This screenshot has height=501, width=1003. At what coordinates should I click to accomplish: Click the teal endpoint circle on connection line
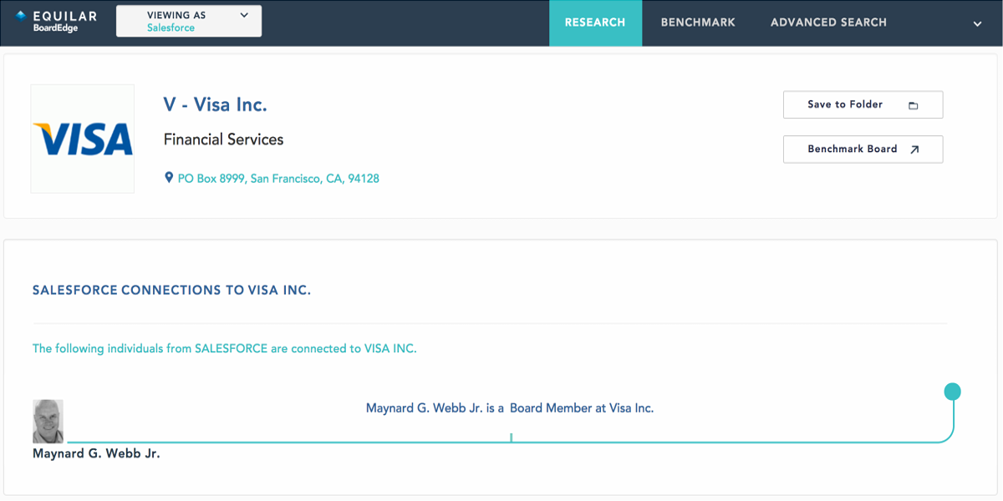952,392
